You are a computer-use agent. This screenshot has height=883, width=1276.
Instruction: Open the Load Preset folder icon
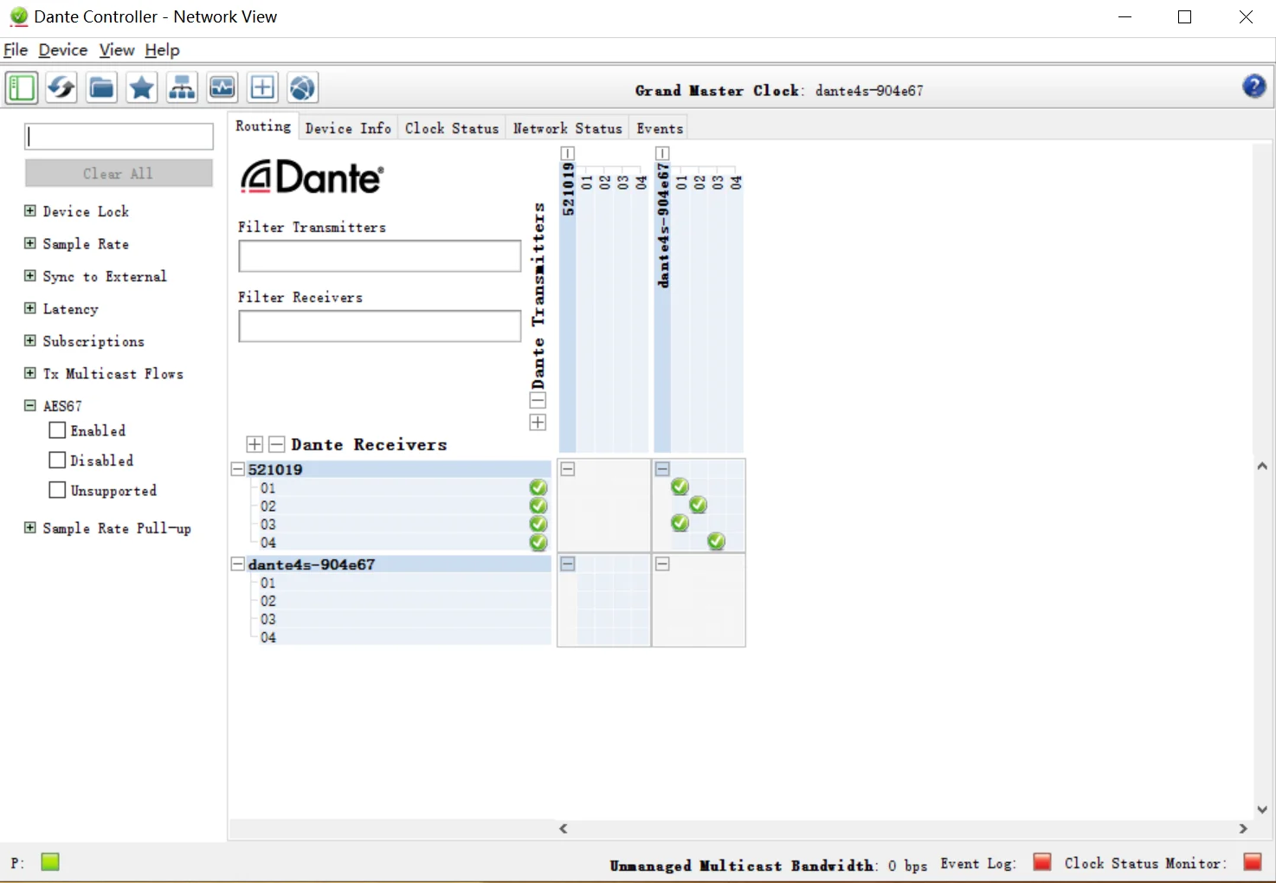(100, 87)
